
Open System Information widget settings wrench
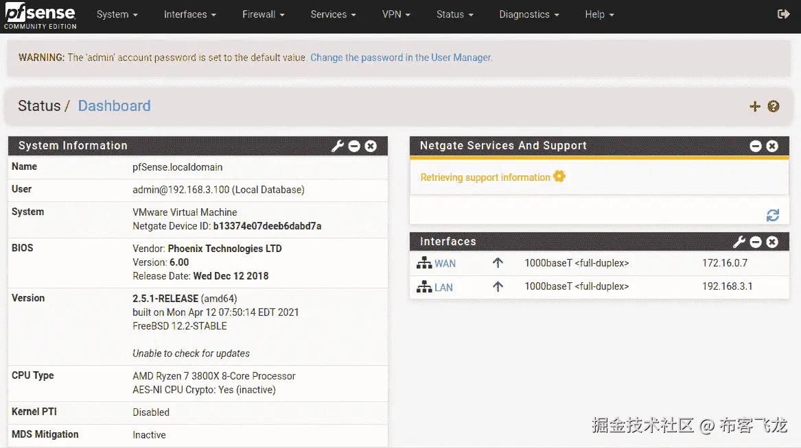pos(336,146)
